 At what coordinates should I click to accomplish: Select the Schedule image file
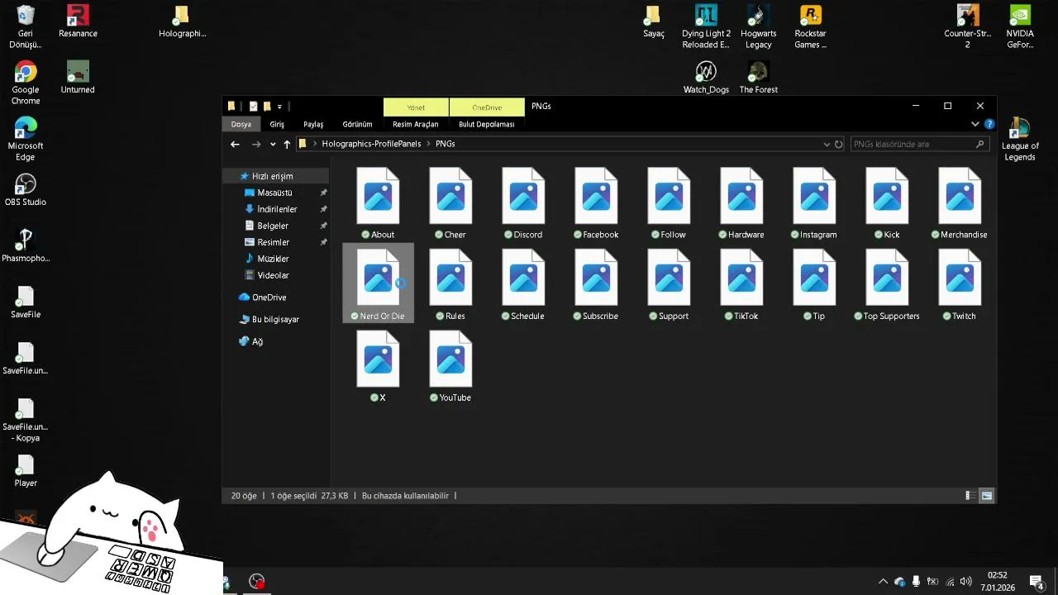tap(523, 284)
